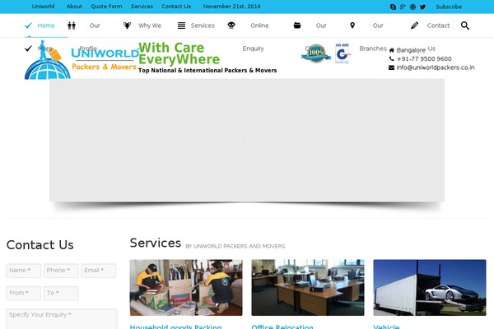Click the 100% guarantee badge
This screenshot has width=494, height=329.
[x=316, y=53]
